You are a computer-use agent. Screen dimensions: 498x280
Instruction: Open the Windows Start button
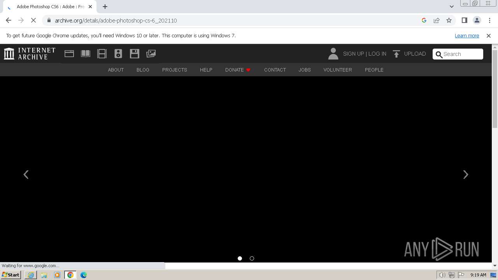tap(11, 275)
